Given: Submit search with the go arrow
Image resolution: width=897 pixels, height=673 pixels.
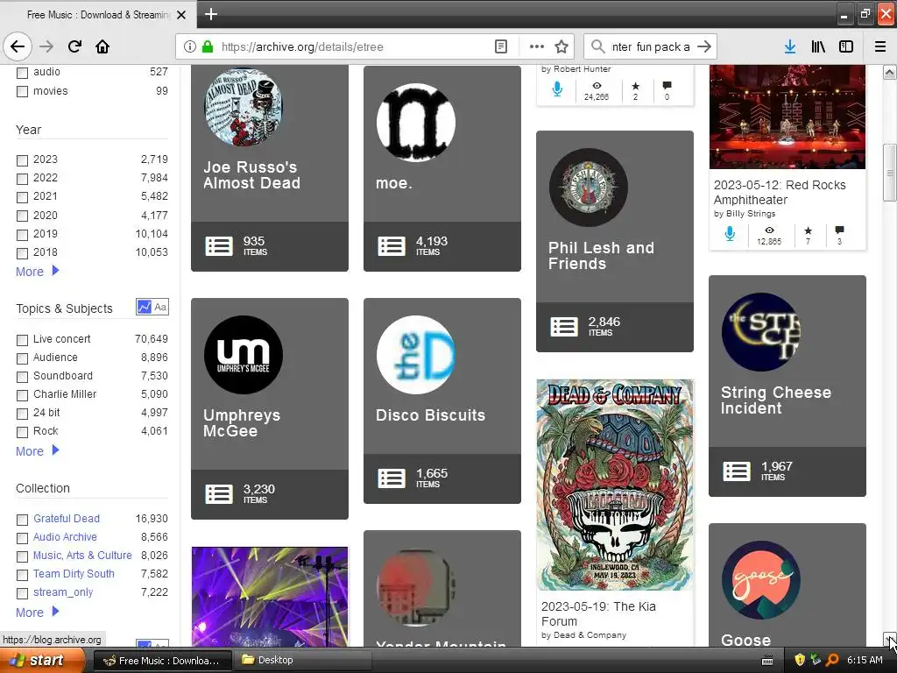Looking at the screenshot, I should 704,46.
